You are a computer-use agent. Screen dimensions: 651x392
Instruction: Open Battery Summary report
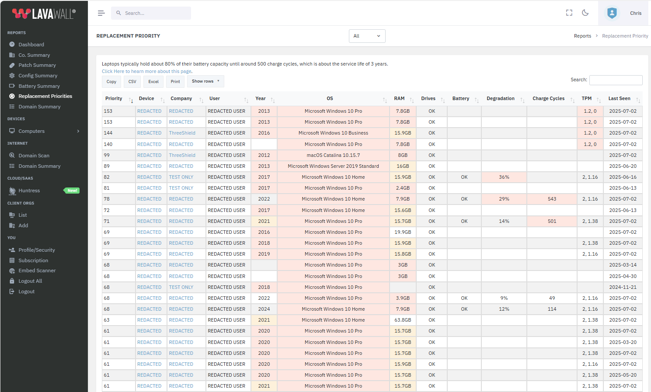pos(39,86)
